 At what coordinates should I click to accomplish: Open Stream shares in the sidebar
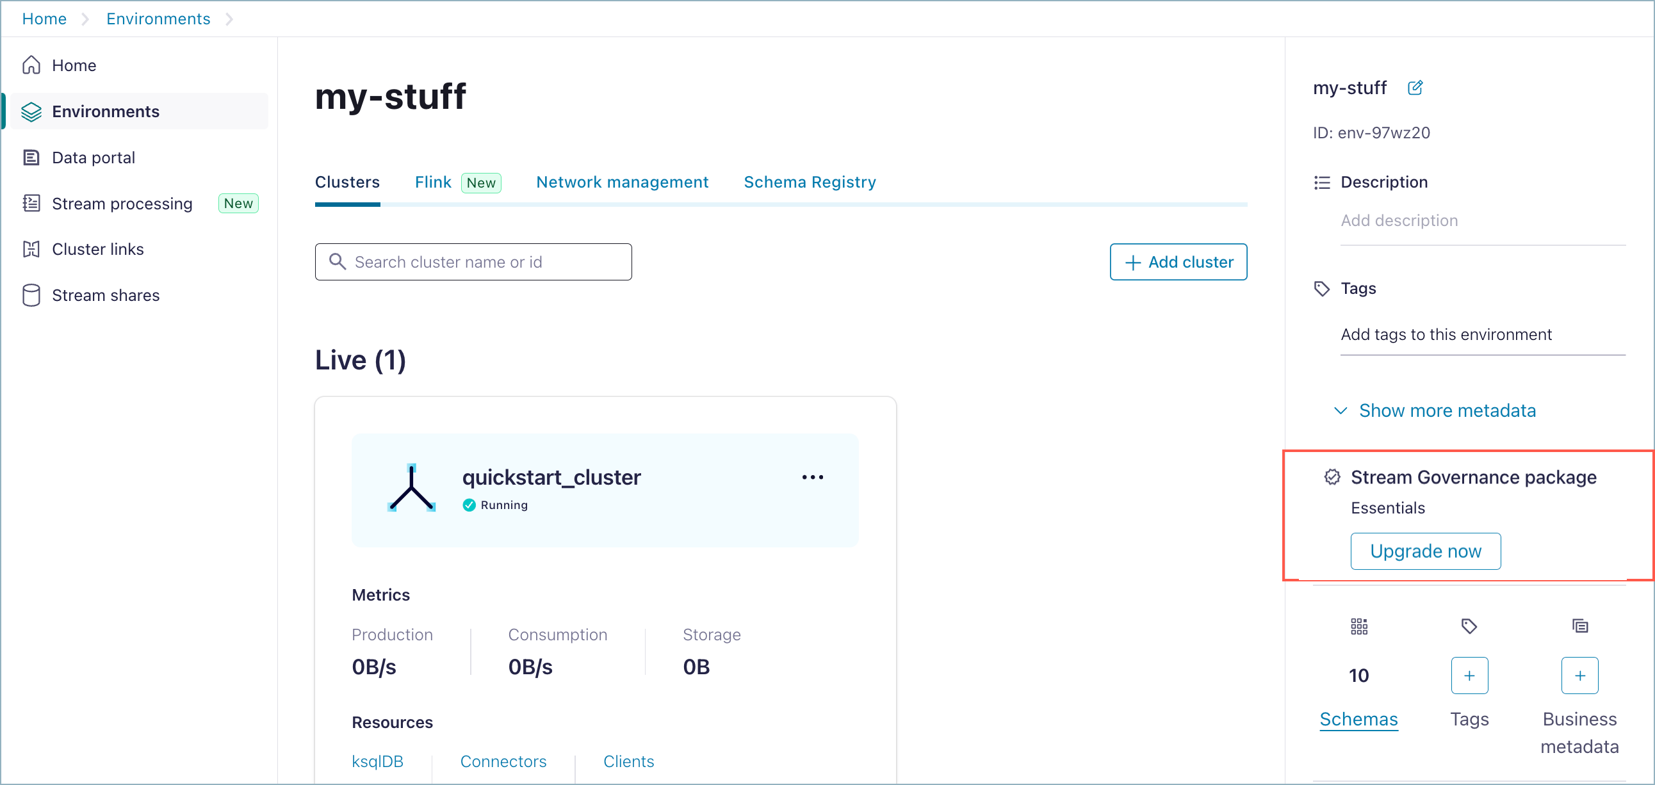(x=106, y=295)
